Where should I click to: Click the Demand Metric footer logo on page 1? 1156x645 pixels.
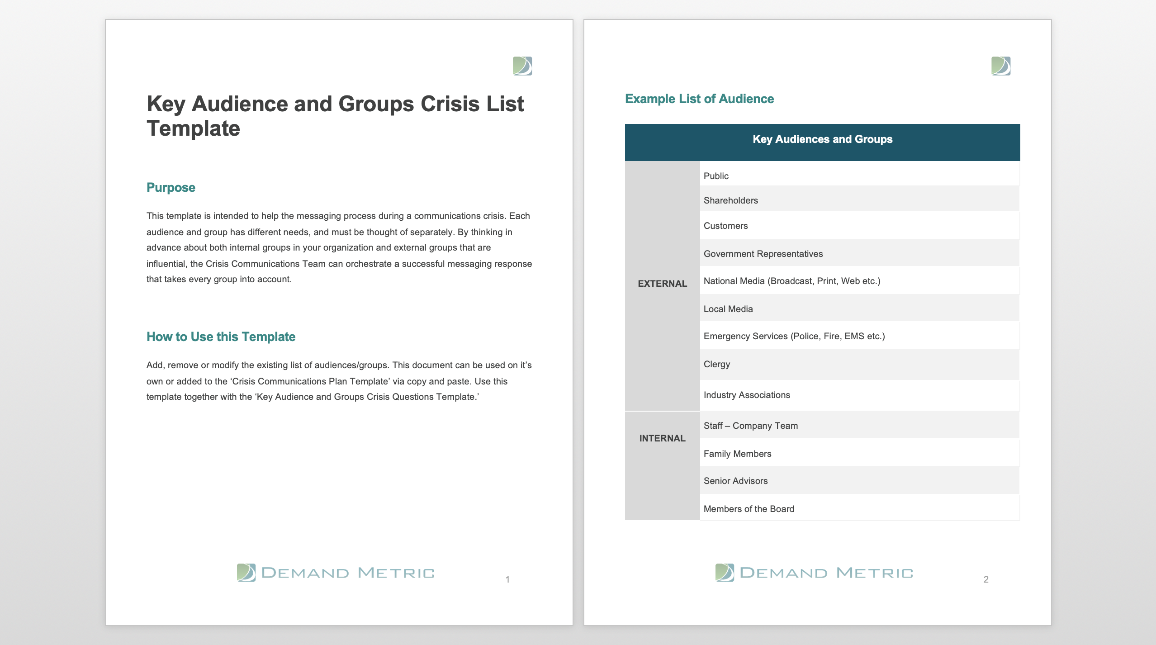[x=336, y=573]
